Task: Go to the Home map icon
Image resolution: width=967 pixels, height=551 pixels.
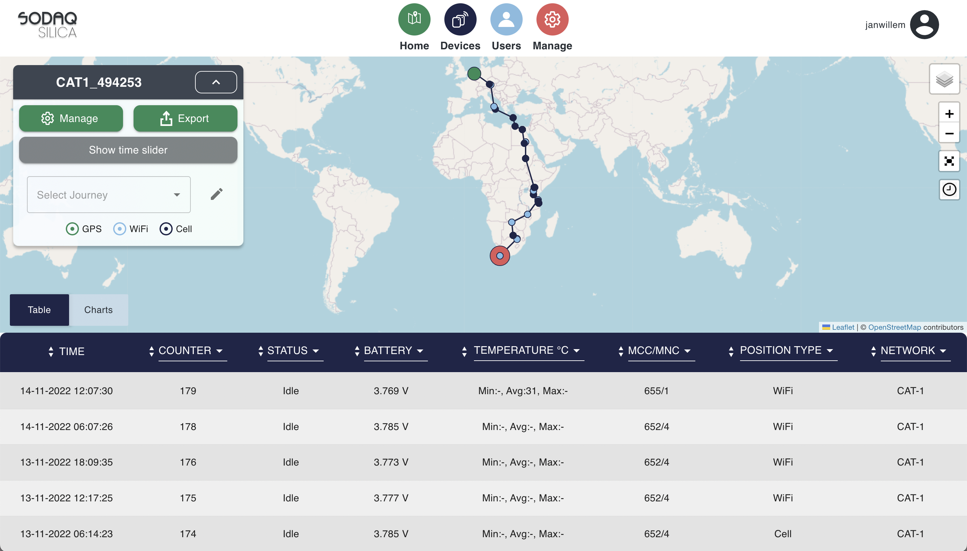Action: click(x=414, y=19)
